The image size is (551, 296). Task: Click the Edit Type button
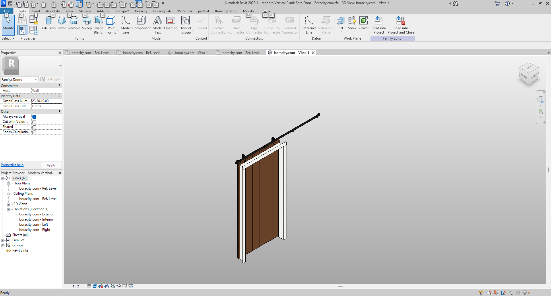pyautogui.click(x=51, y=79)
